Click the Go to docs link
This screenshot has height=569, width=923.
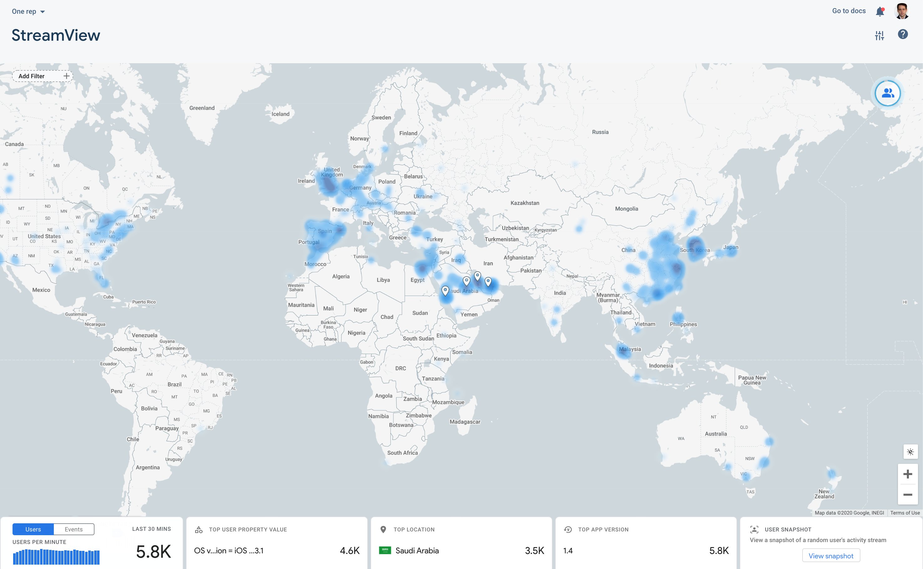pyautogui.click(x=849, y=11)
